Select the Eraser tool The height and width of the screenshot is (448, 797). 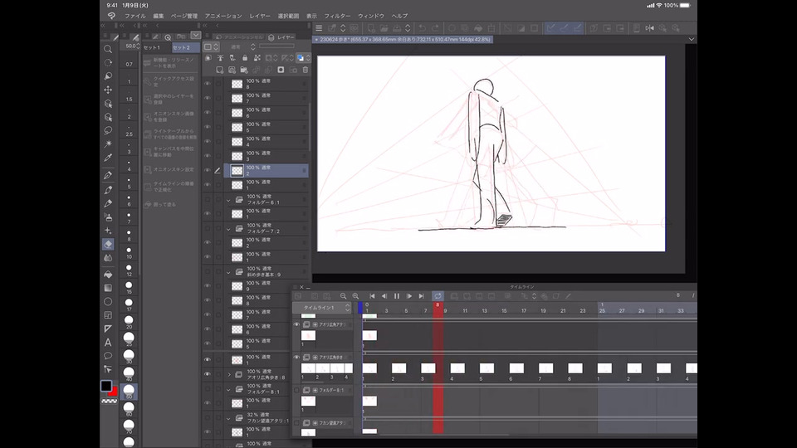[x=108, y=244]
